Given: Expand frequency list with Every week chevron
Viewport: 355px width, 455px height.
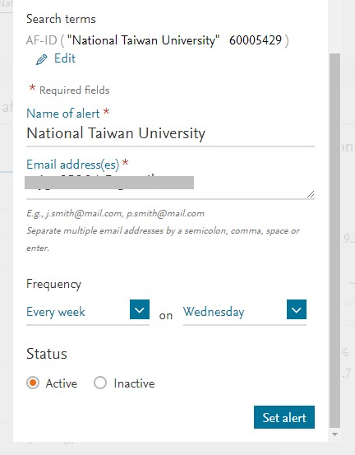Looking at the screenshot, I should tap(140, 309).
